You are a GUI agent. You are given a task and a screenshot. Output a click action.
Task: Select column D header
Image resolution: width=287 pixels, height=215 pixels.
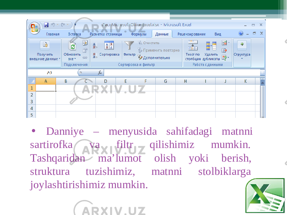click(105, 81)
